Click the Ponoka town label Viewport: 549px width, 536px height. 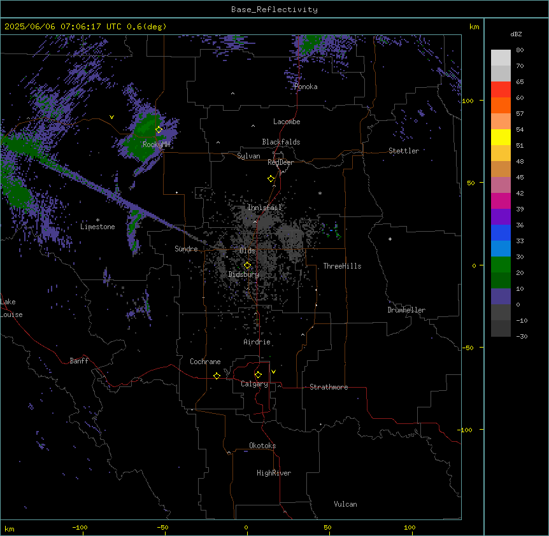(x=306, y=87)
